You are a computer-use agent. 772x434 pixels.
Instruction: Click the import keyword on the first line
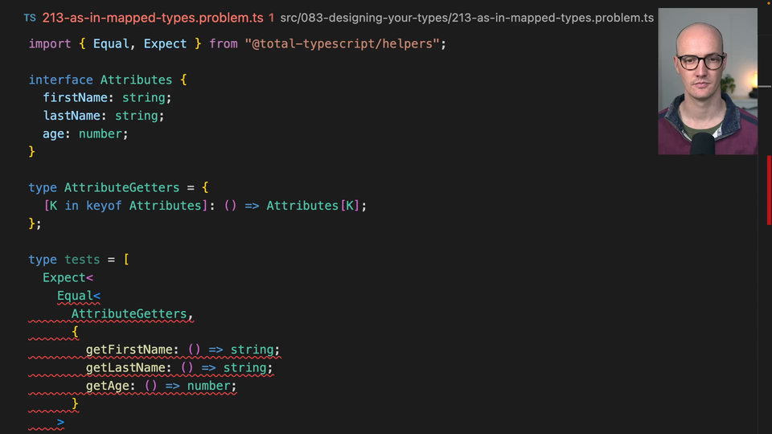coord(49,43)
